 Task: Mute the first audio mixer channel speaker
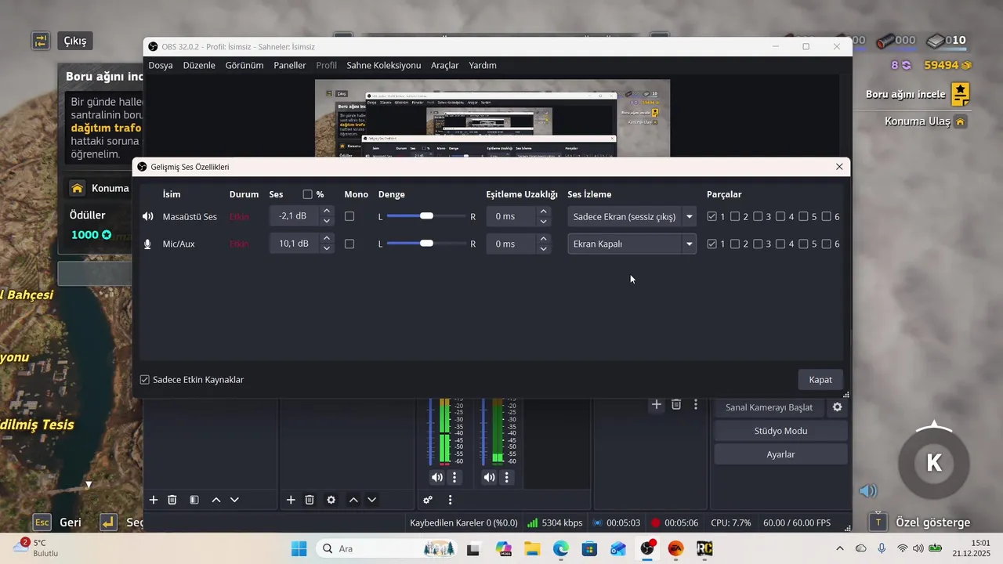coord(436,477)
